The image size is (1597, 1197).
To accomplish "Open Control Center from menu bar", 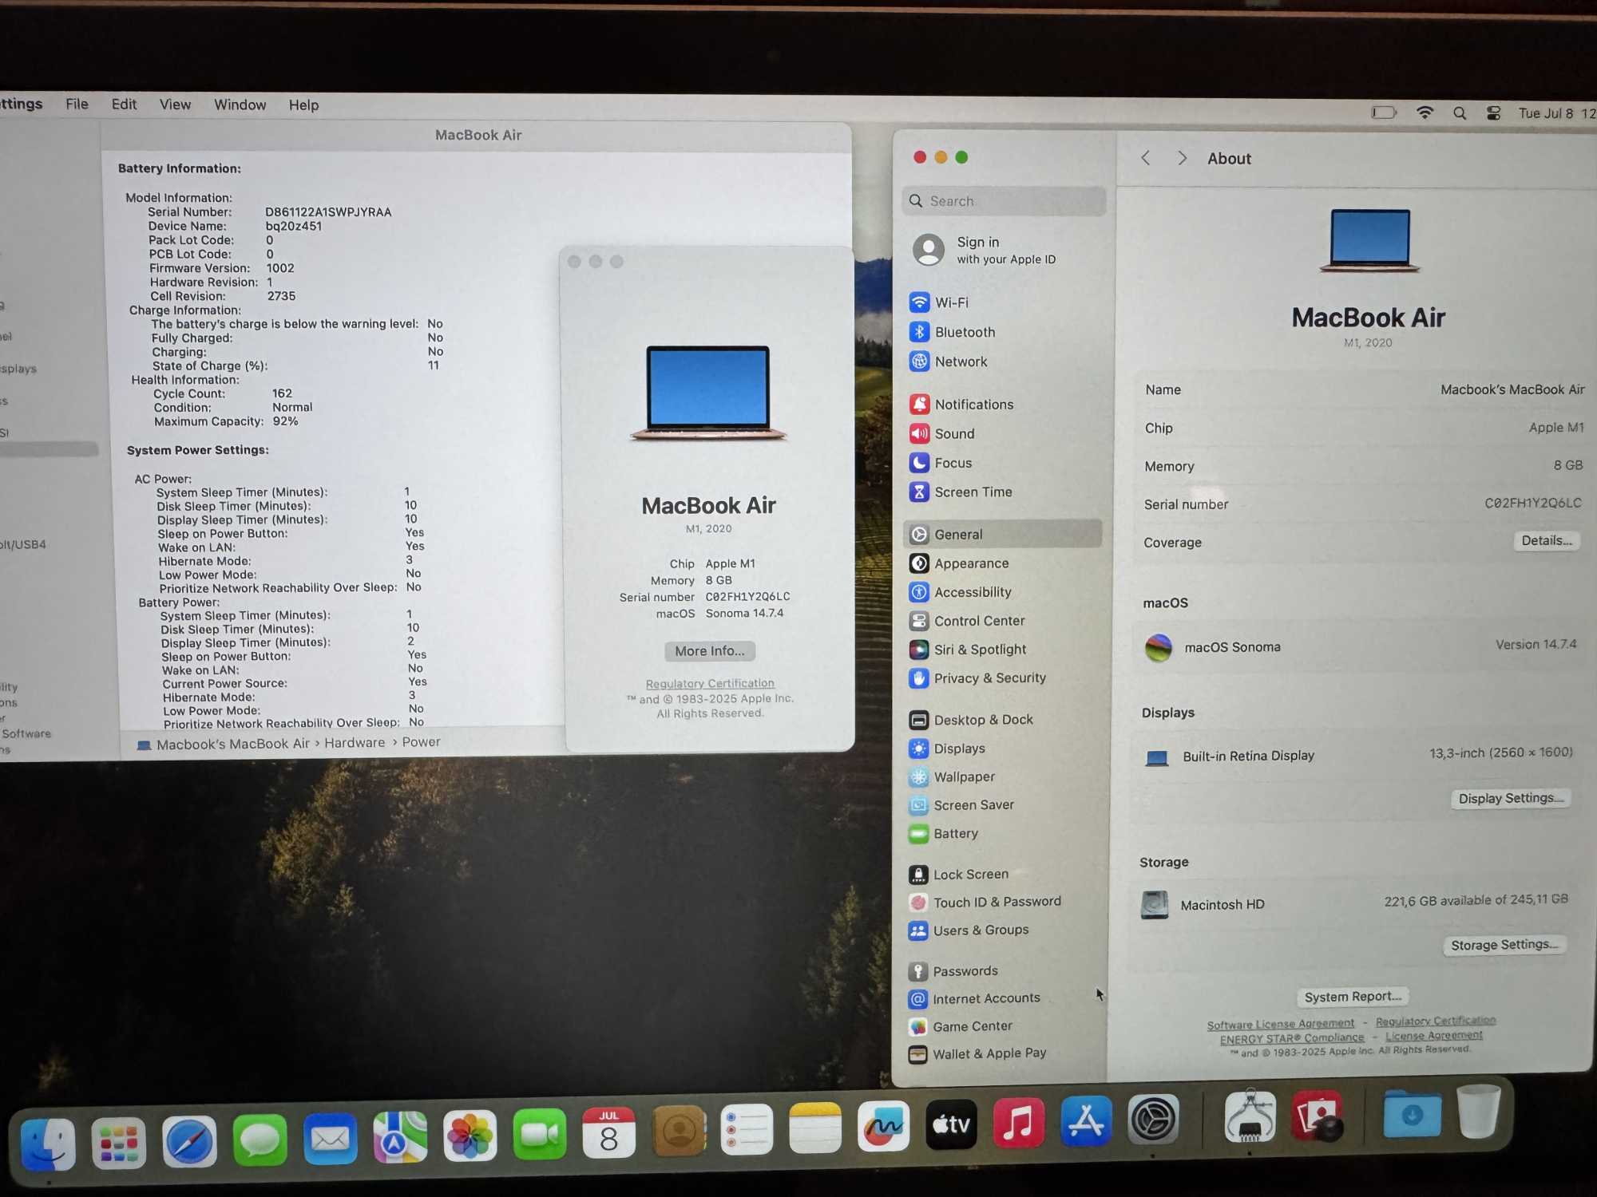I will (1493, 113).
